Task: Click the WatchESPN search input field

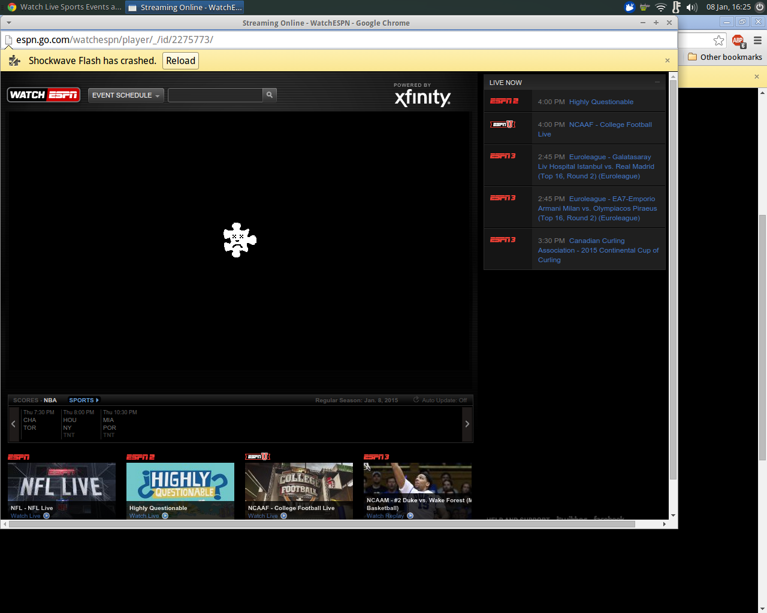Action: 215,95
